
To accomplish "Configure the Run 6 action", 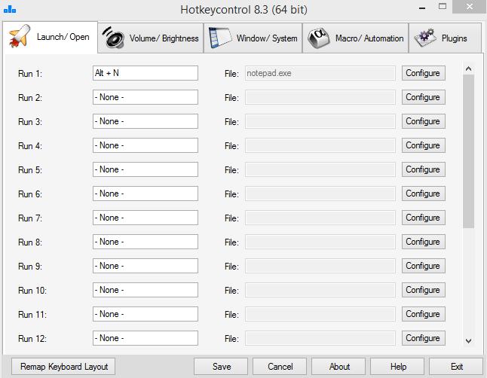I will [424, 194].
